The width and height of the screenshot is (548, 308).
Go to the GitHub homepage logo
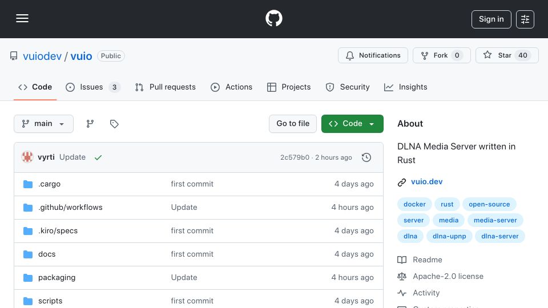pyautogui.click(x=273, y=18)
